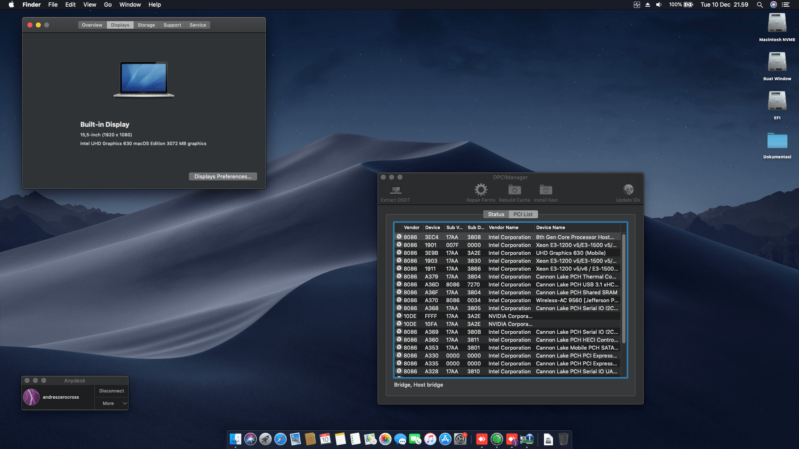Open the PCI card info app in dock
799x449 pixels.
(527, 439)
